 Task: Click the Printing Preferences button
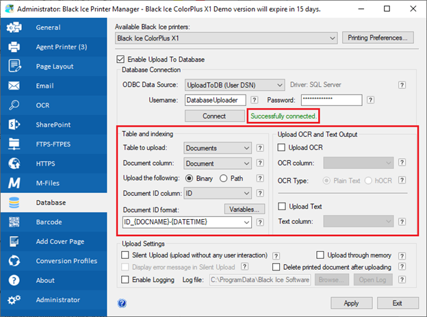[378, 38]
